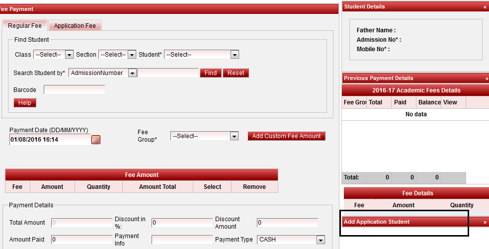
Task: Collapse the Student Details panel
Action: pyautogui.click(x=485, y=7)
